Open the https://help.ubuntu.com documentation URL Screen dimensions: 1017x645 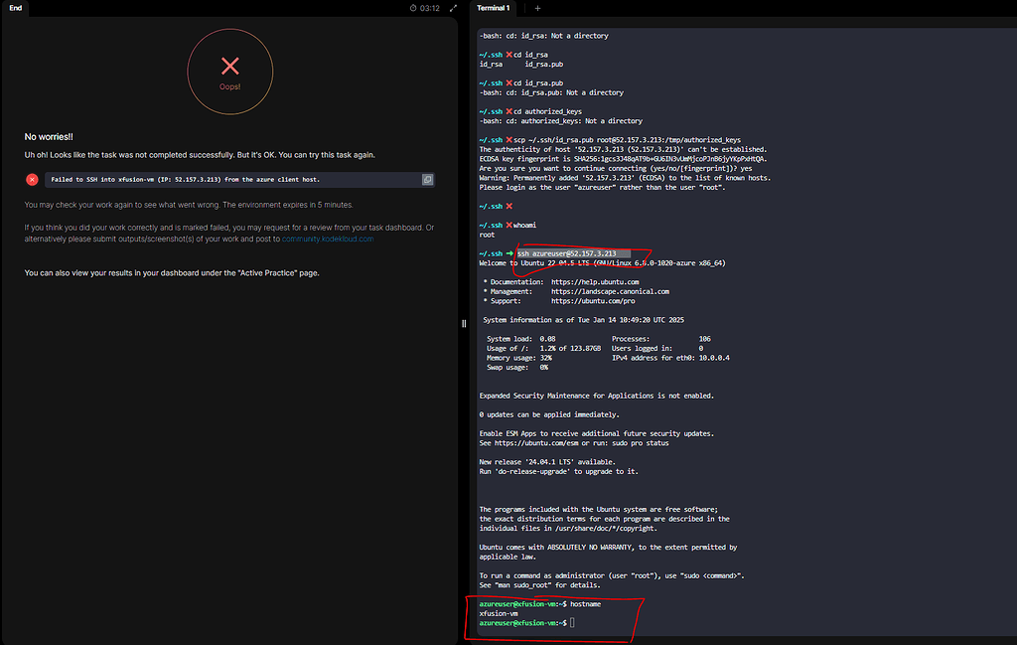(595, 282)
